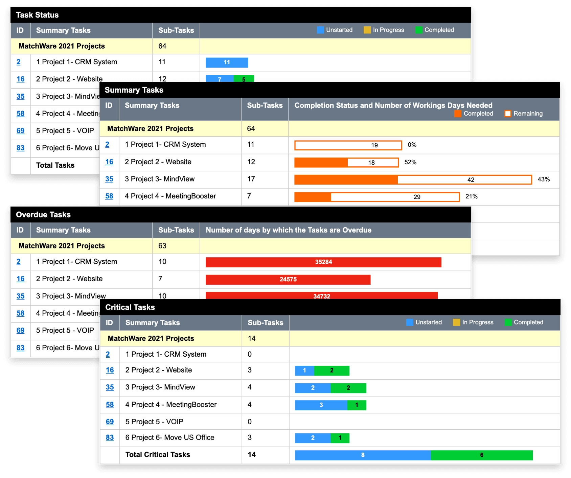Open task ID 58 in Task Status
The width and height of the screenshot is (571, 478).
pyautogui.click(x=20, y=114)
